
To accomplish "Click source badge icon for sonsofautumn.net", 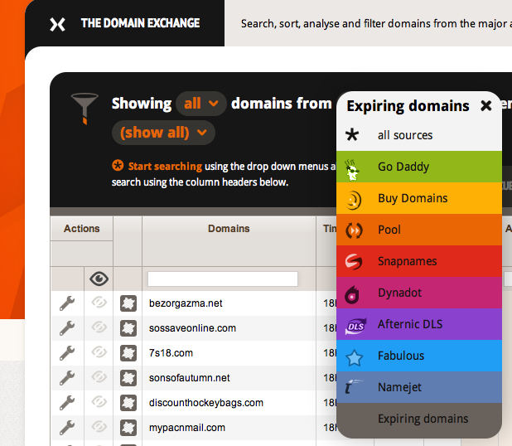I will (128, 378).
